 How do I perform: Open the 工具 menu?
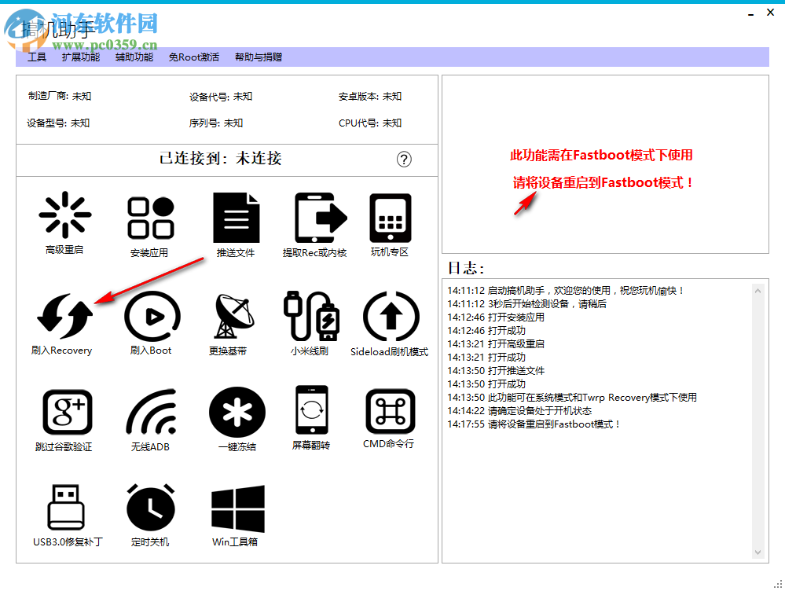[x=37, y=57]
